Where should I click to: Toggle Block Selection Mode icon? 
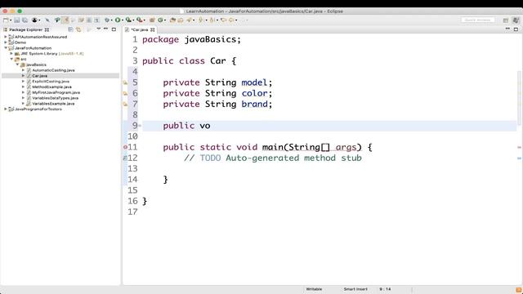point(89,20)
